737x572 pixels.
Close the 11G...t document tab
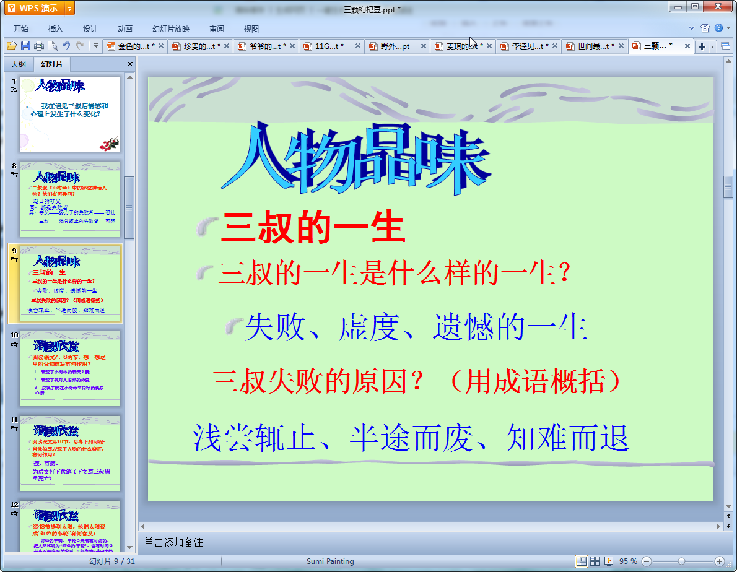(358, 46)
